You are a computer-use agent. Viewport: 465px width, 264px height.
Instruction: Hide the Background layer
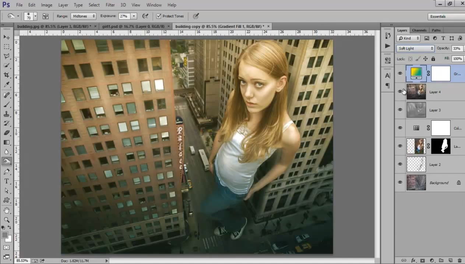pos(400,182)
